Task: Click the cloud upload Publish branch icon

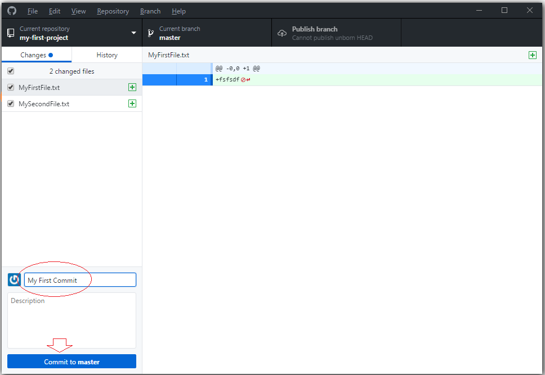Action: coord(282,33)
